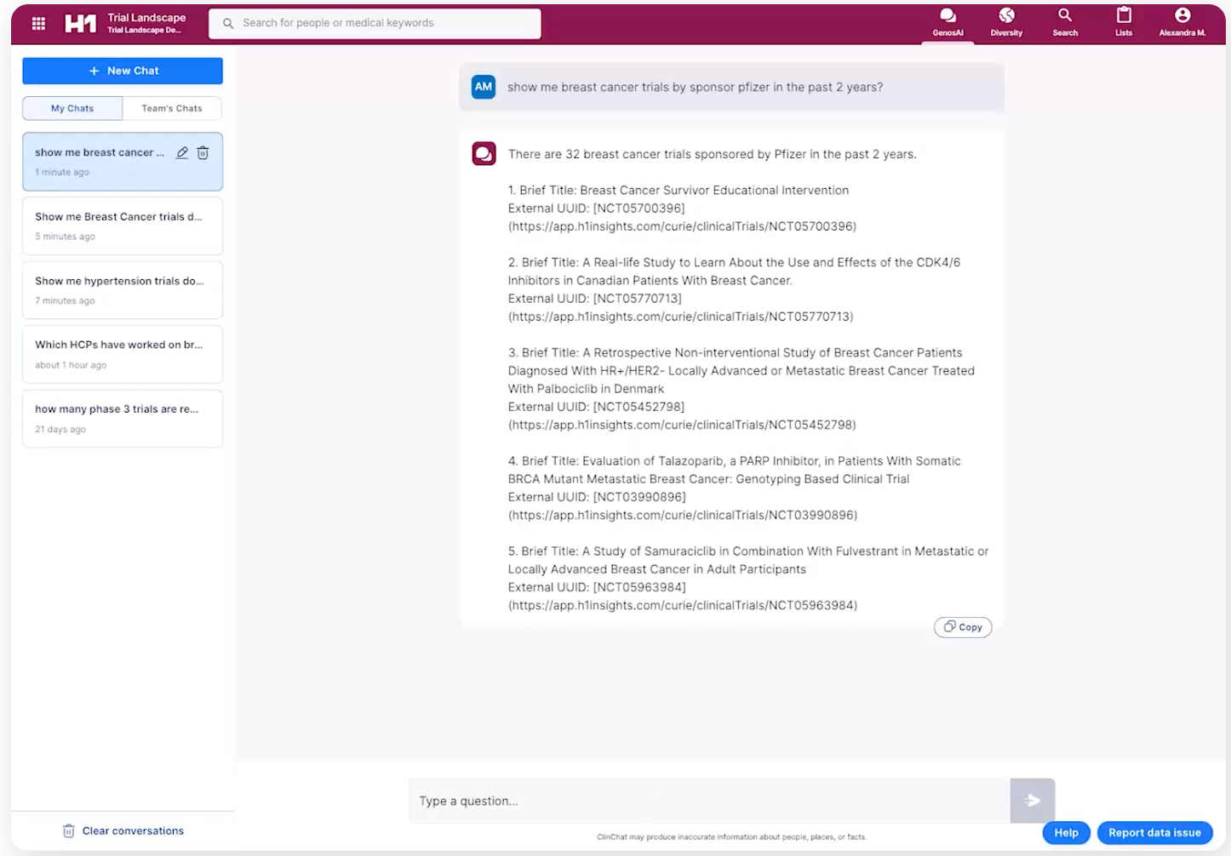Edit the 'show me breast cancer' chat title

182,152
